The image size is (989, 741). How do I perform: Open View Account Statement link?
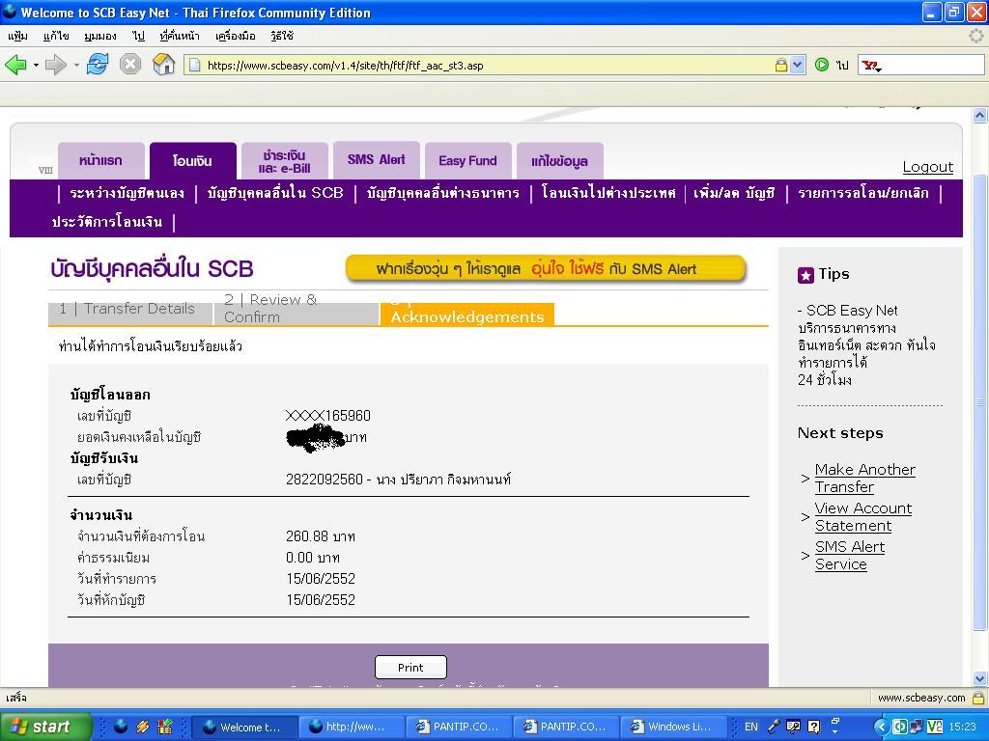coord(862,517)
